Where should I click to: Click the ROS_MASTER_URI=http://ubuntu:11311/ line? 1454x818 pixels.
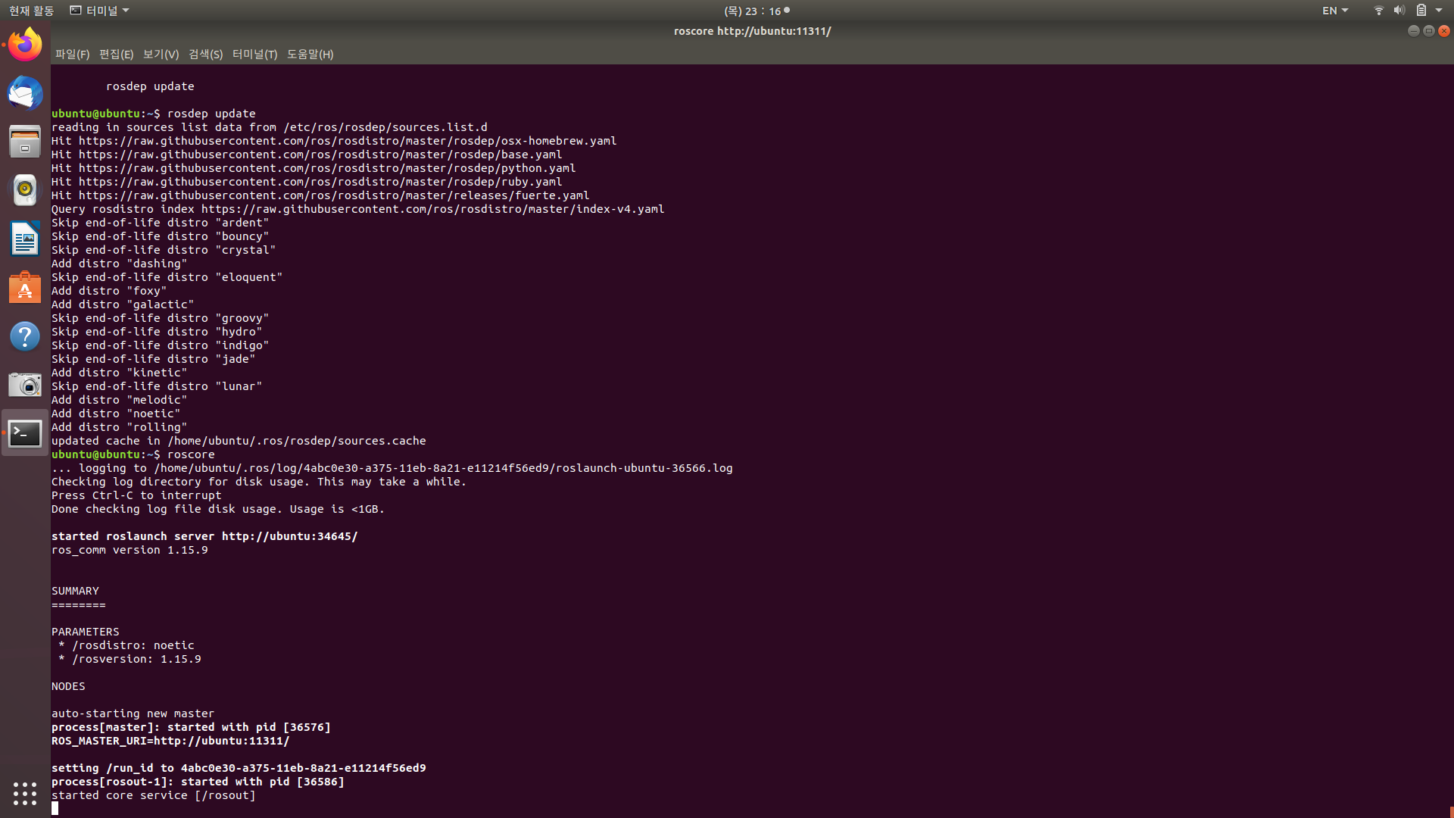[170, 741]
